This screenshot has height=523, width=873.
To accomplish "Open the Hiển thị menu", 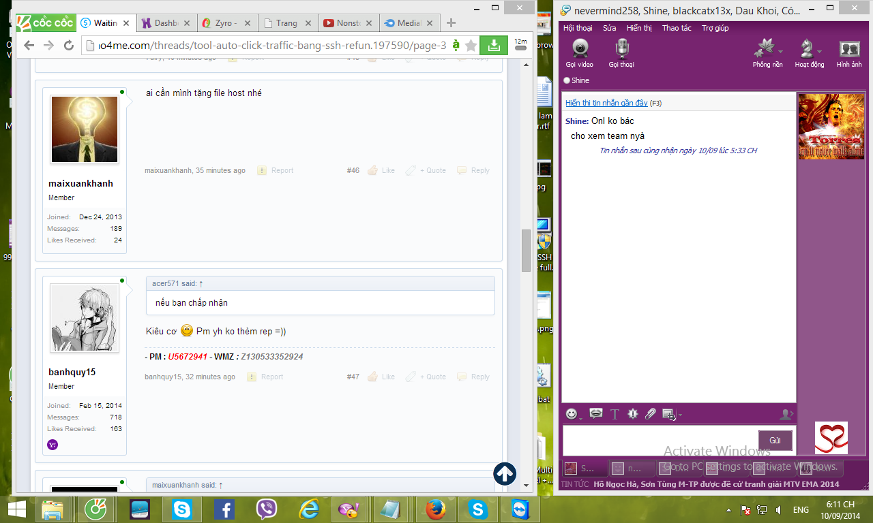I will [639, 28].
